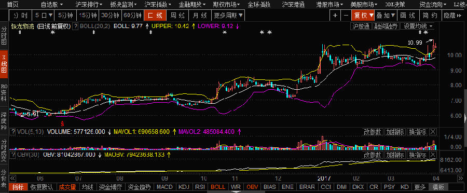This screenshot has width=467, height=193.
Task: Open the 全球指数 menu
Action: pos(259,5)
